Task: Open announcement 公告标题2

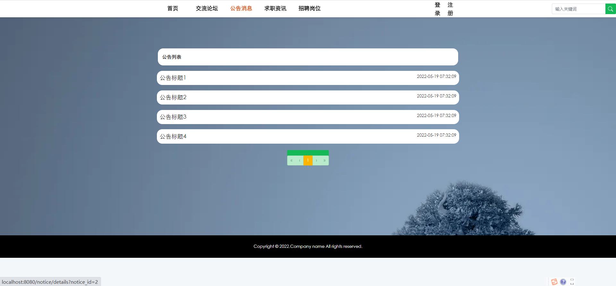Action: (x=173, y=97)
